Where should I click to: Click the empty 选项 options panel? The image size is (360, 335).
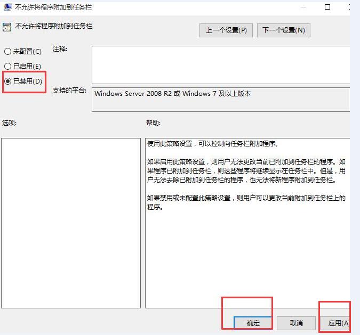tap(71, 223)
